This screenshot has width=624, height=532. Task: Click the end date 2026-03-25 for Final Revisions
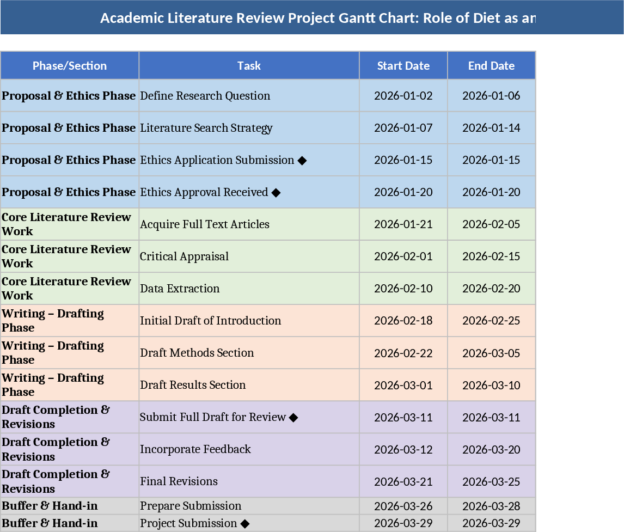pyautogui.click(x=491, y=482)
